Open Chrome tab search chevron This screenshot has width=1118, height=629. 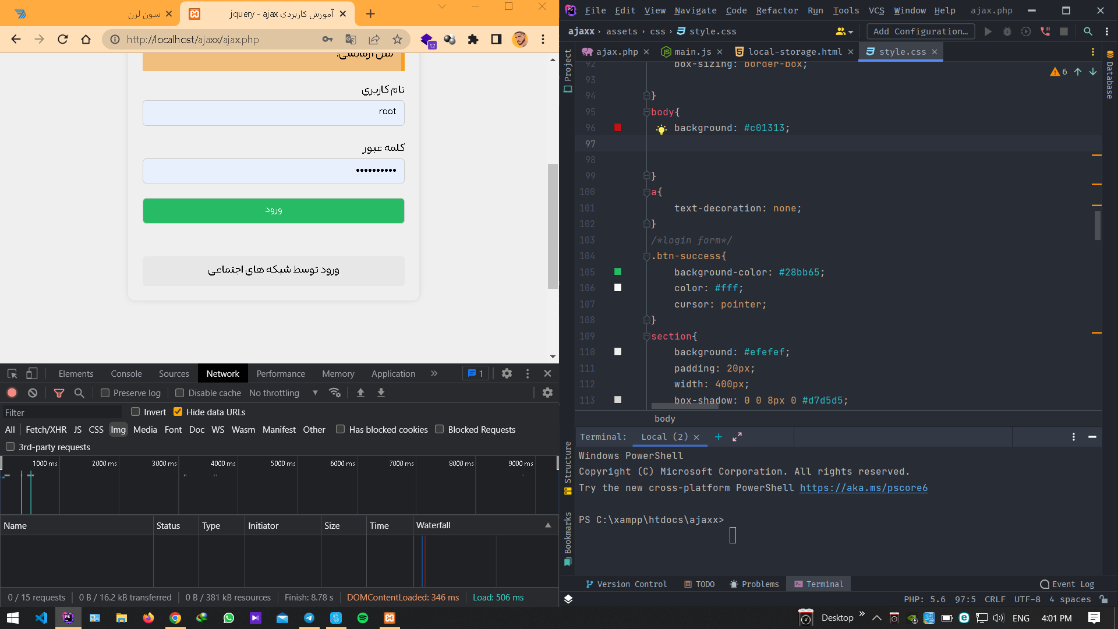442,7
